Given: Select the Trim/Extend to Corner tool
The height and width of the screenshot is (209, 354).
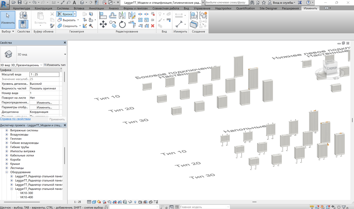Looking at the screenshot, I should coord(132,24).
